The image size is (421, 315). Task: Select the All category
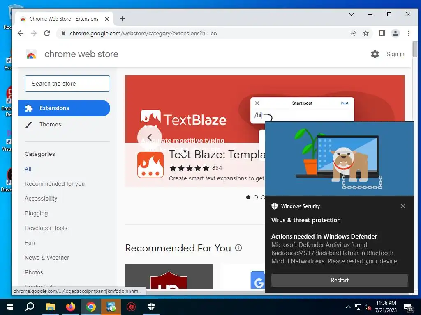pos(28,169)
